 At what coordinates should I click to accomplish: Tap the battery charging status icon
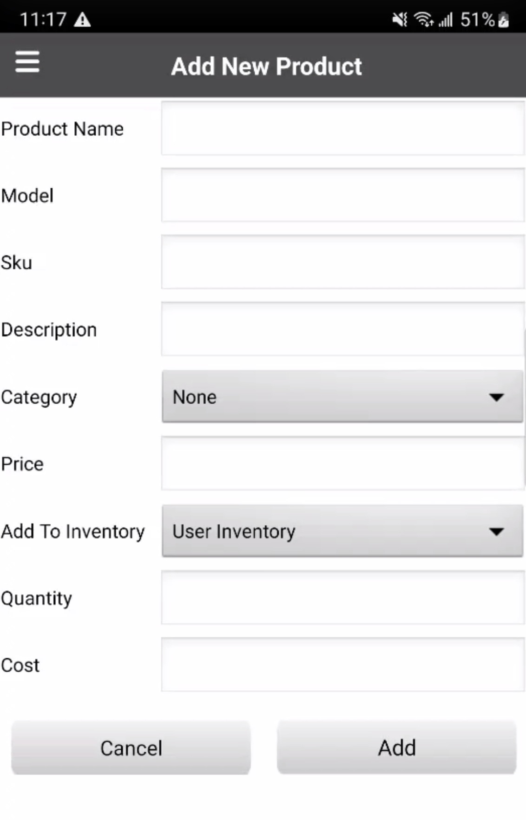coord(503,20)
